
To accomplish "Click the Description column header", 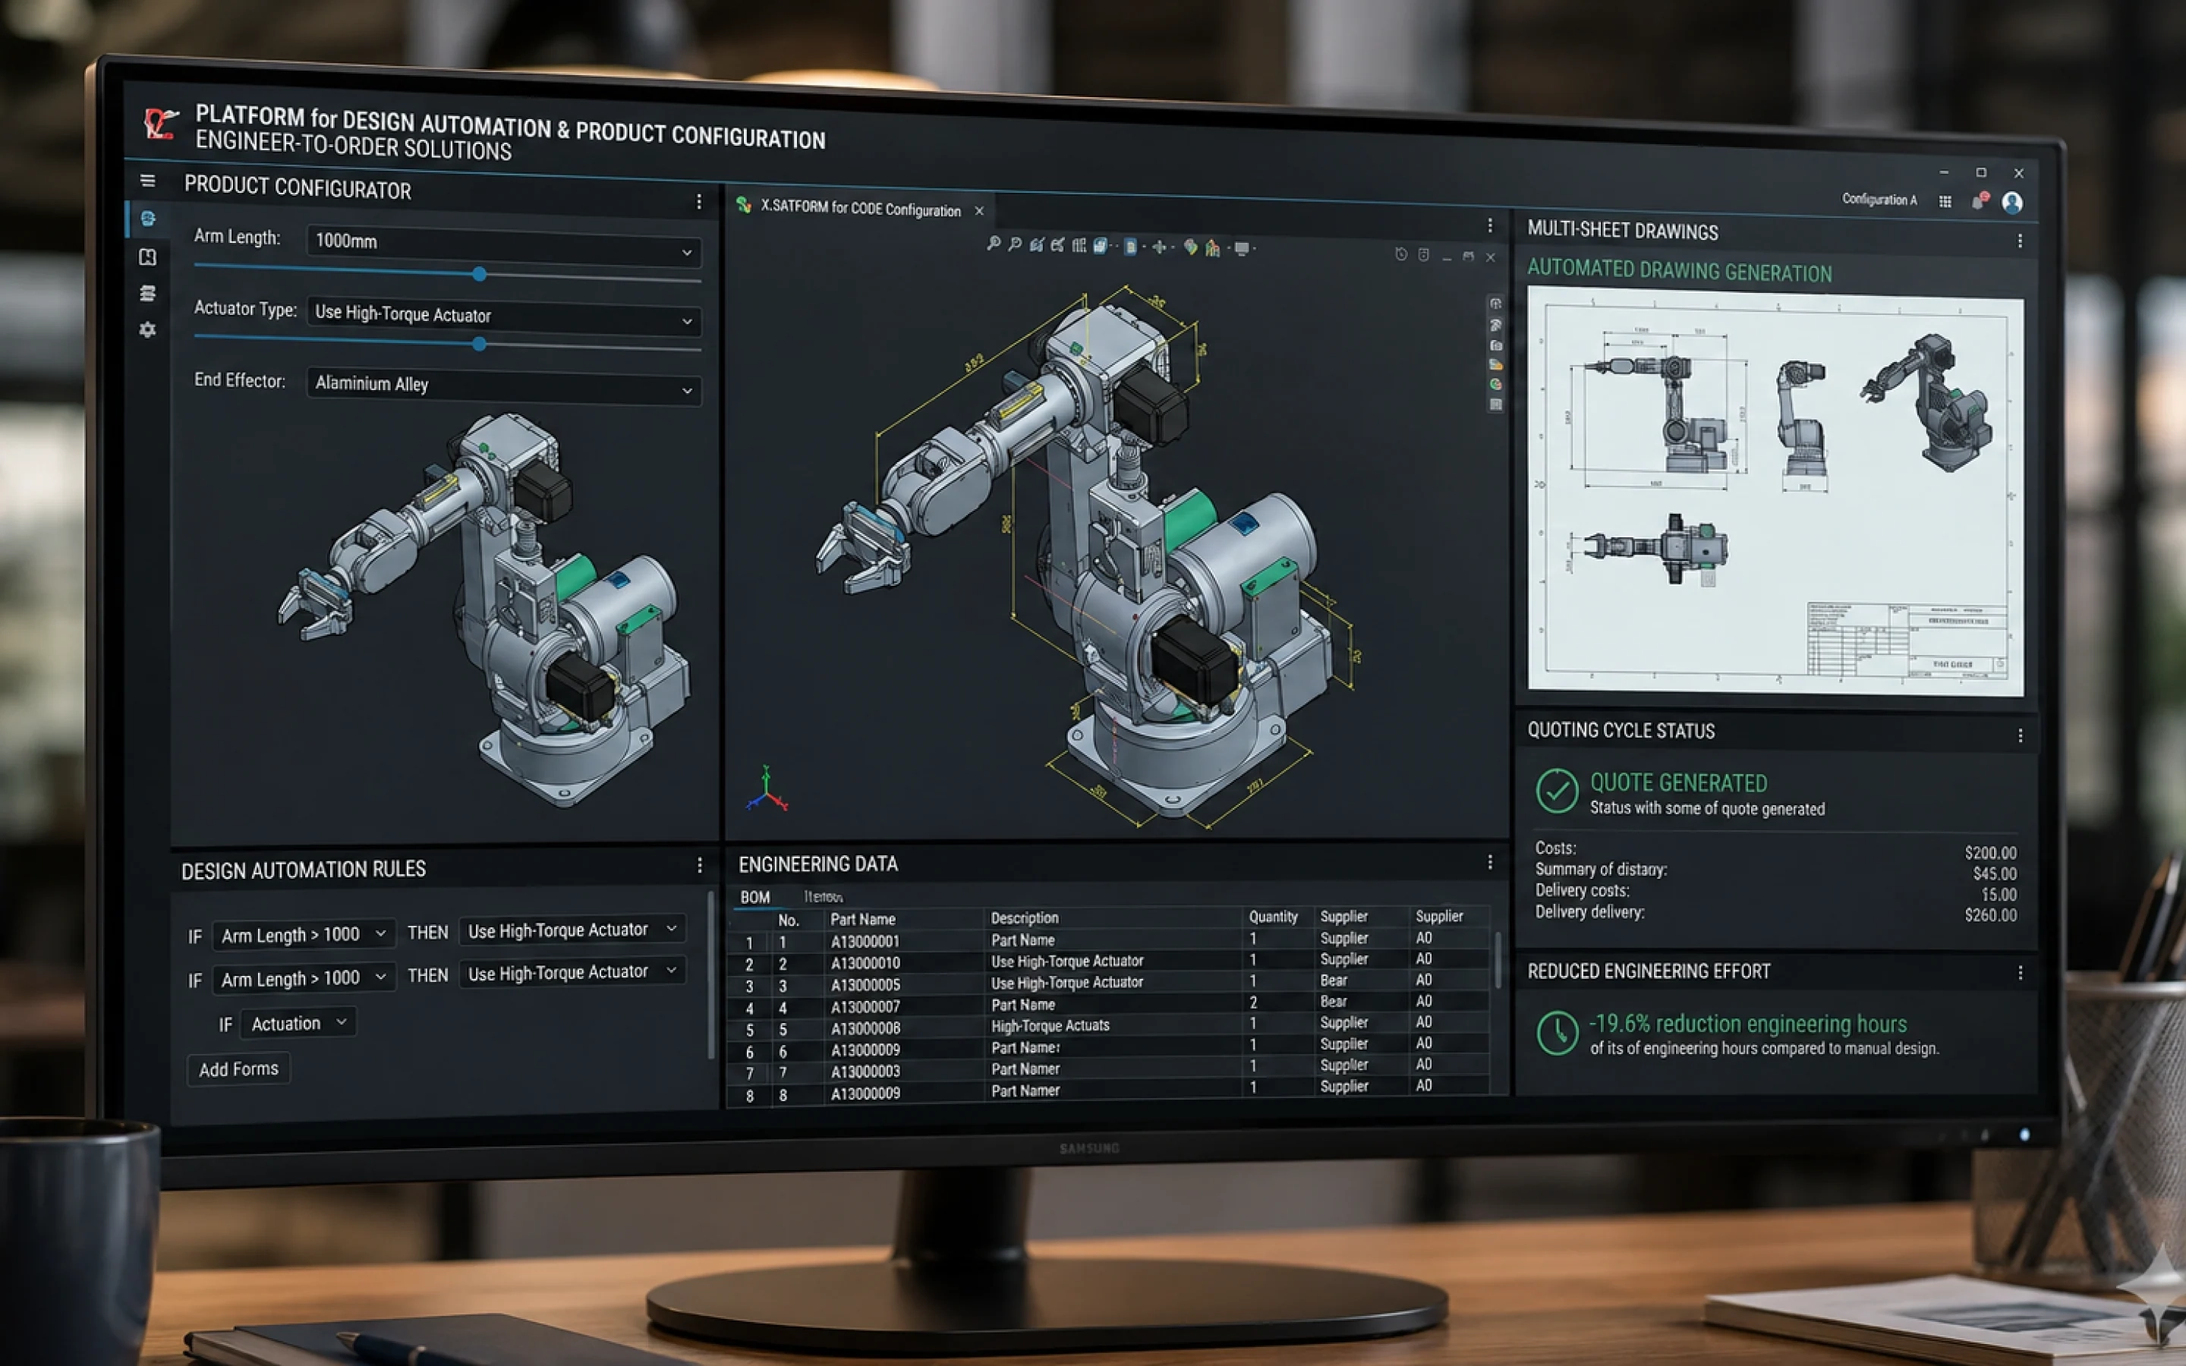I will coord(1025,918).
